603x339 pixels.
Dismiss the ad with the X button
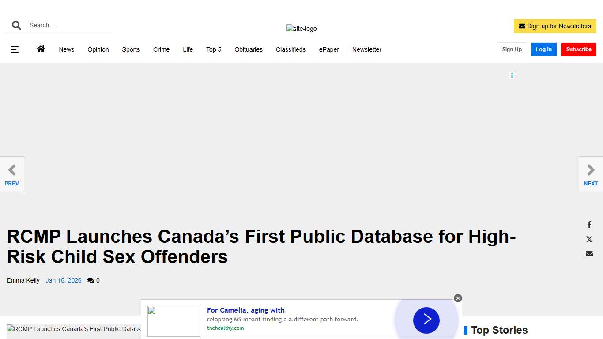(458, 298)
